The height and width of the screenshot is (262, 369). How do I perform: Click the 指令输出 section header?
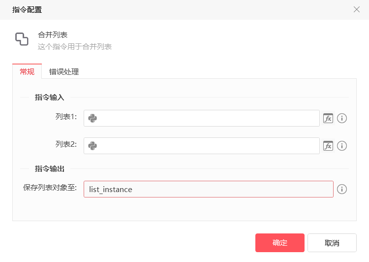point(50,169)
